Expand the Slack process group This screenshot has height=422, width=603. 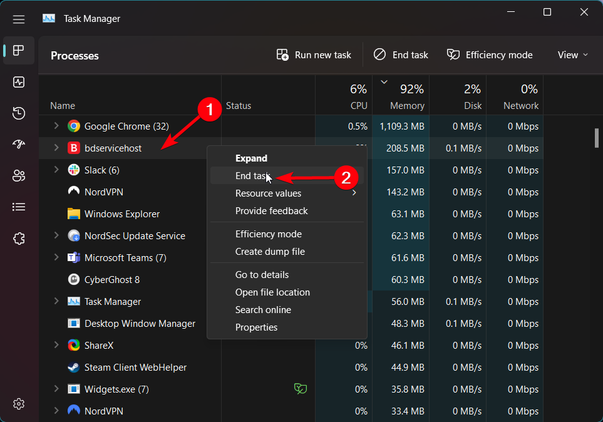click(56, 170)
